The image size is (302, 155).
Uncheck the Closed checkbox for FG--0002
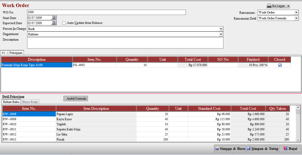[280, 65]
